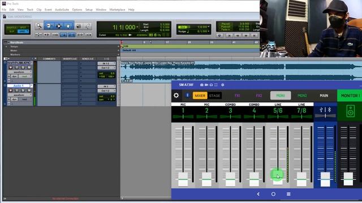362x203 pixels.
Task: Open first track's waveform view selector
Action: [20, 72]
